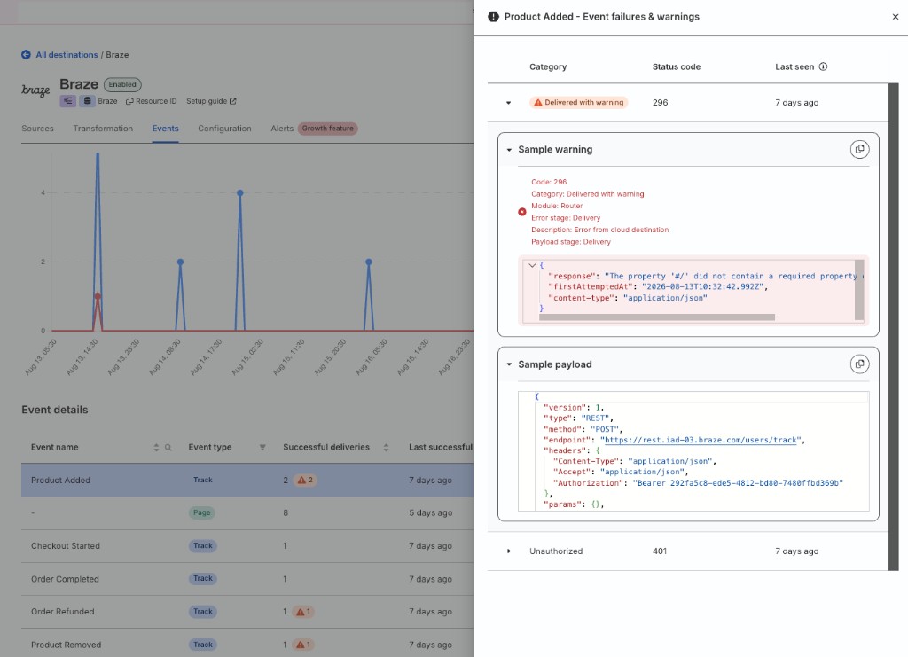Filter the Event type column
Screen dimensions: 908x657
[262, 448]
